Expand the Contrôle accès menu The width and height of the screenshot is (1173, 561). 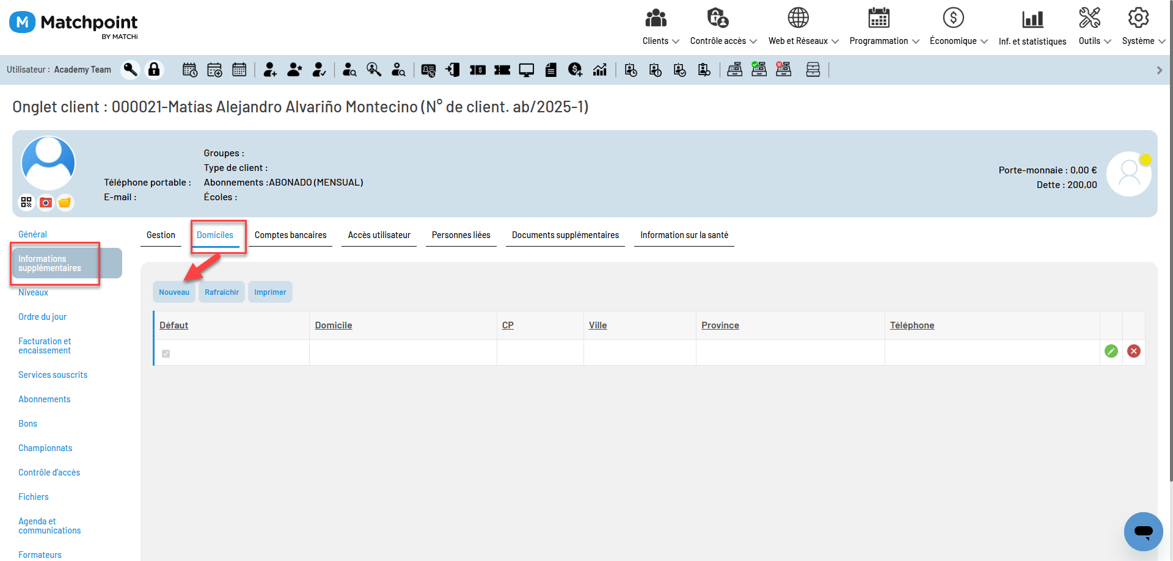(x=723, y=27)
